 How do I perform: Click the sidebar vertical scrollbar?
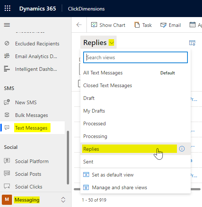point(68,158)
